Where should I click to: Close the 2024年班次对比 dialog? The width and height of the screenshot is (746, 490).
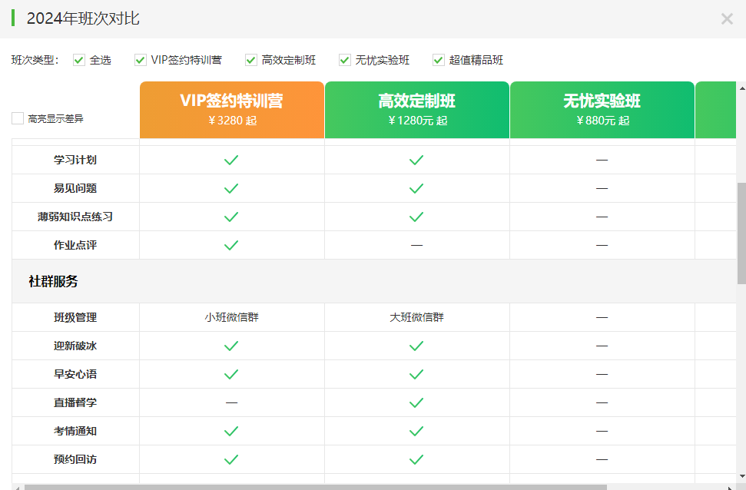(726, 19)
